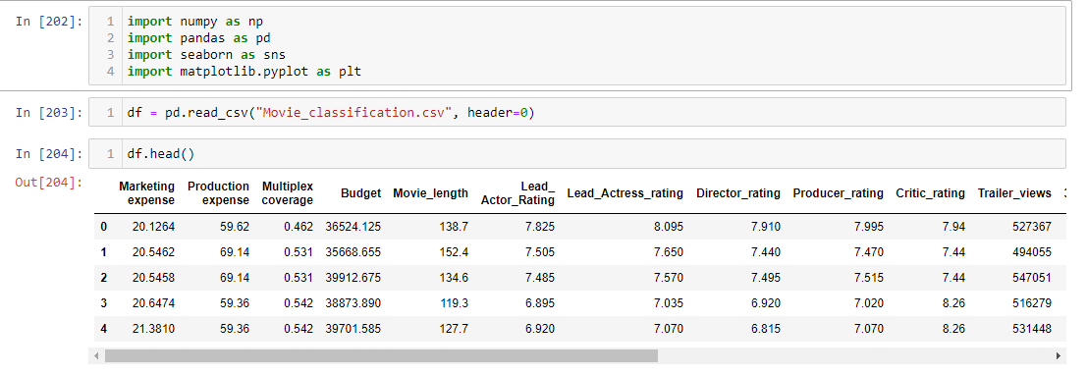Click the producer rating 7.995
The image size is (1087, 375).
[x=869, y=227]
